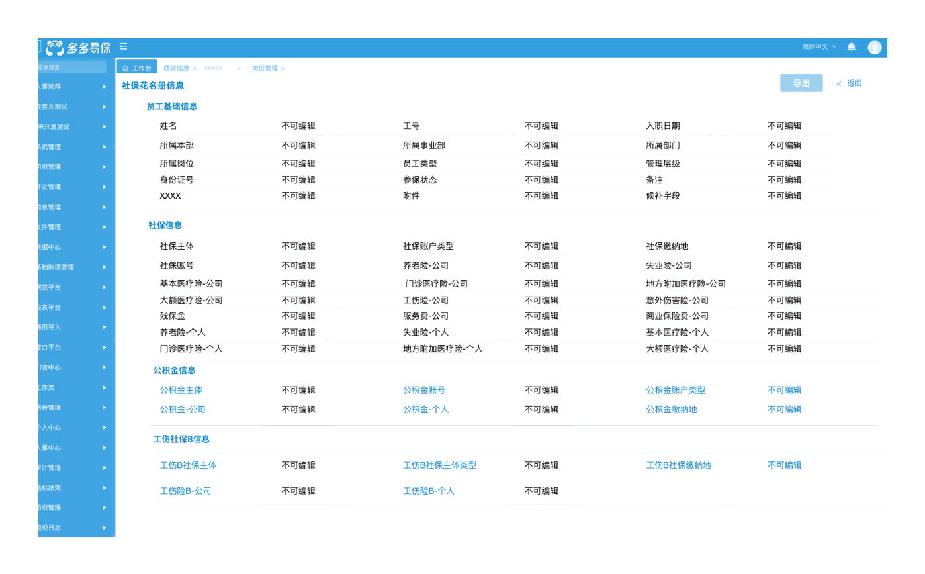
Task: Open 审计管理 in the sidebar
Action: point(73,468)
